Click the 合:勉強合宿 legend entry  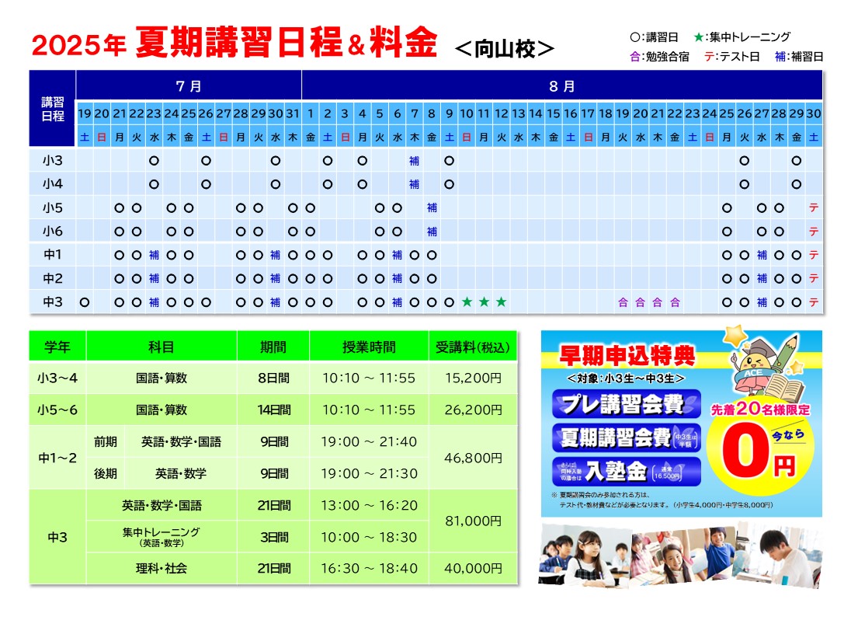click(x=659, y=57)
